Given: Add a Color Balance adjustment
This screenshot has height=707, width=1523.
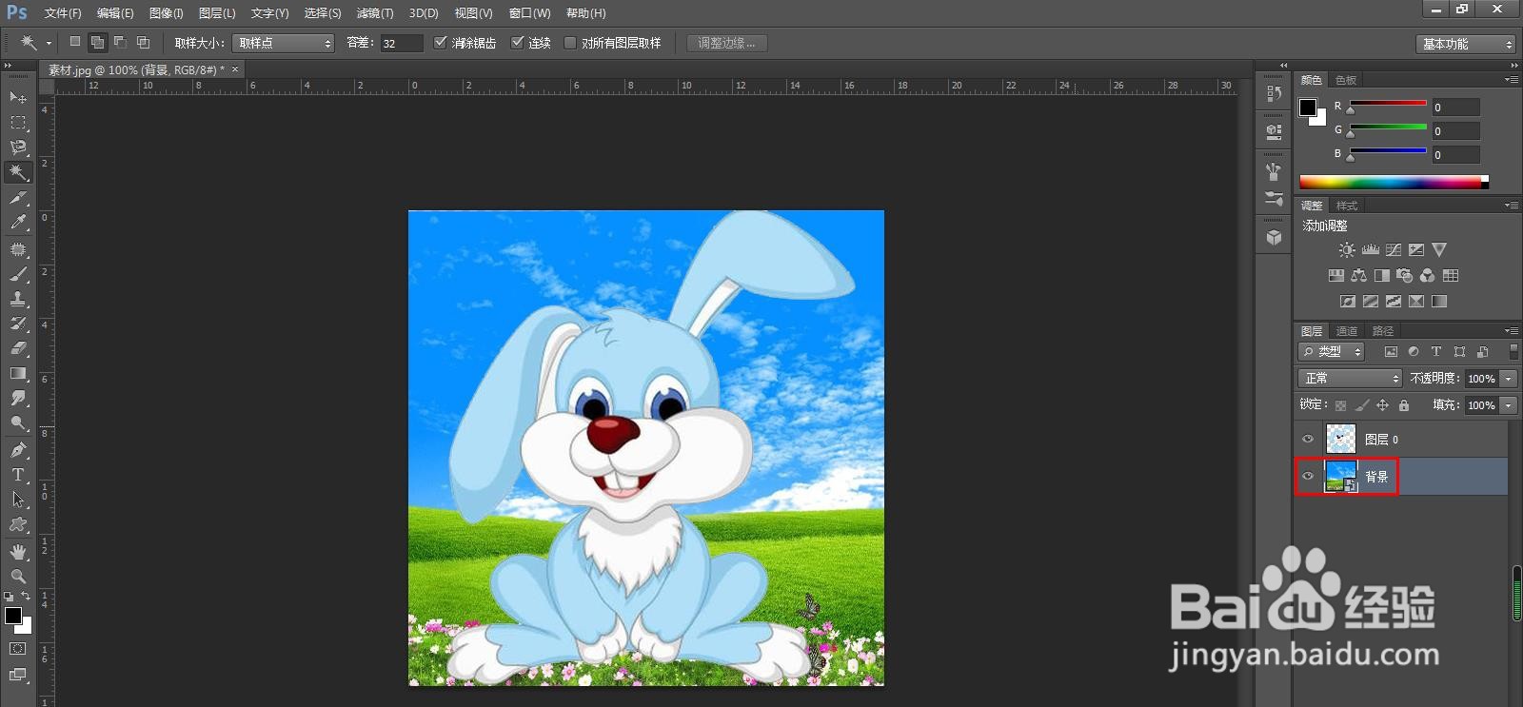Looking at the screenshot, I should point(1359,276).
